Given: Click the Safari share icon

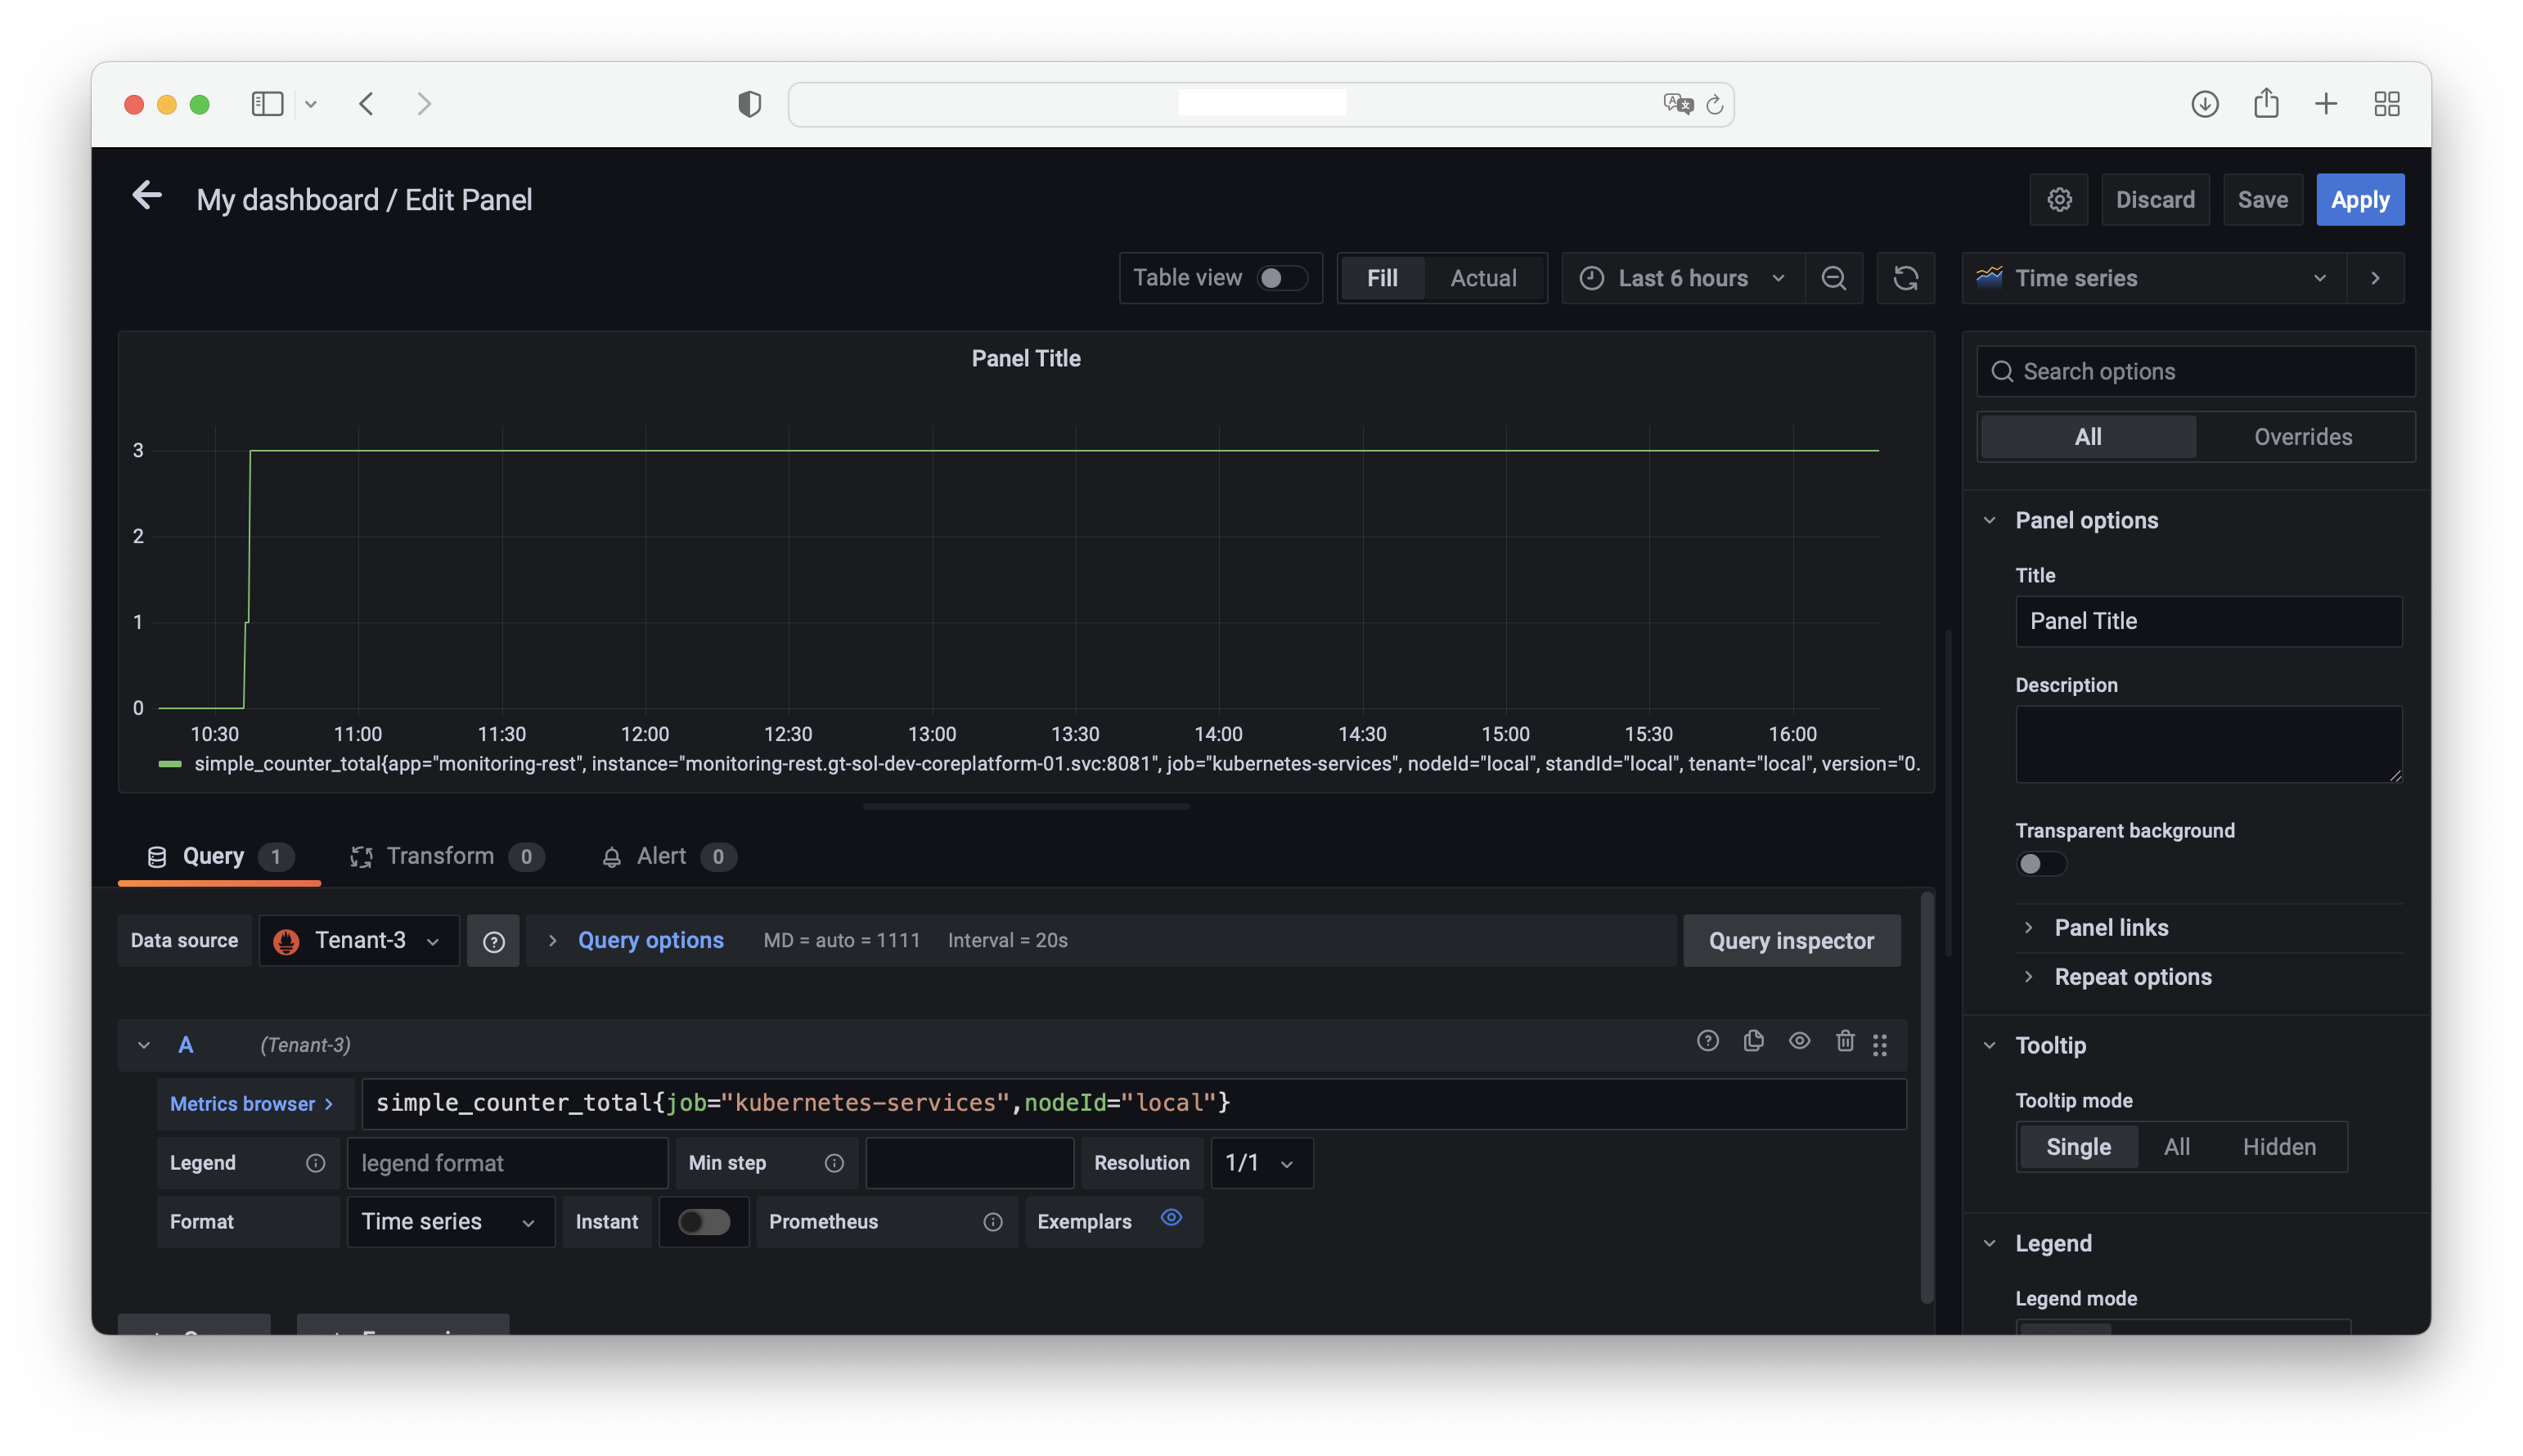Looking at the screenshot, I should 2266,103.
